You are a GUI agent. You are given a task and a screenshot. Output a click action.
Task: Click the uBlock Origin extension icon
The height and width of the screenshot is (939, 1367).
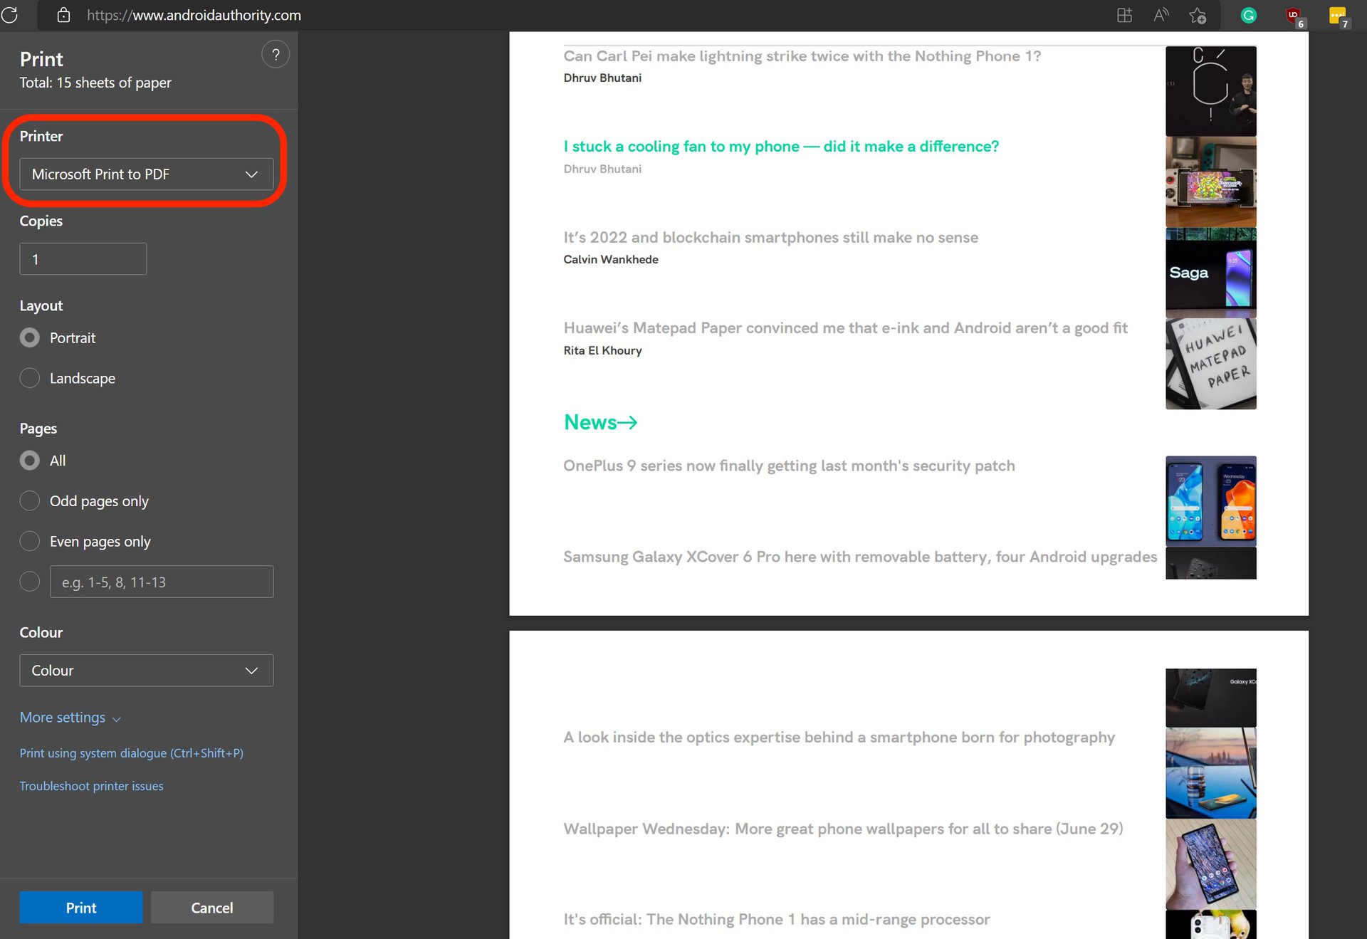1295,14
